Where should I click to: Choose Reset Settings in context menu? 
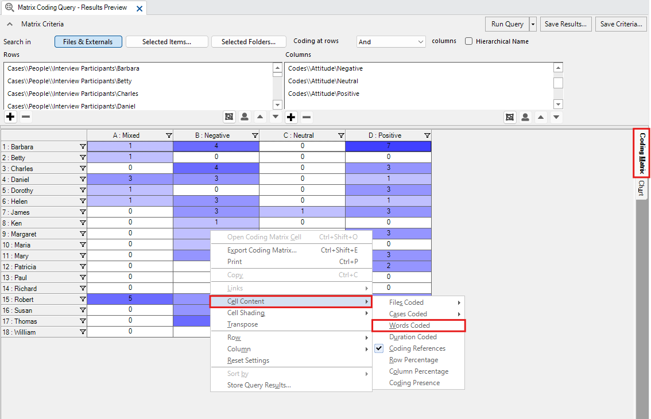(x=291, y=360)
